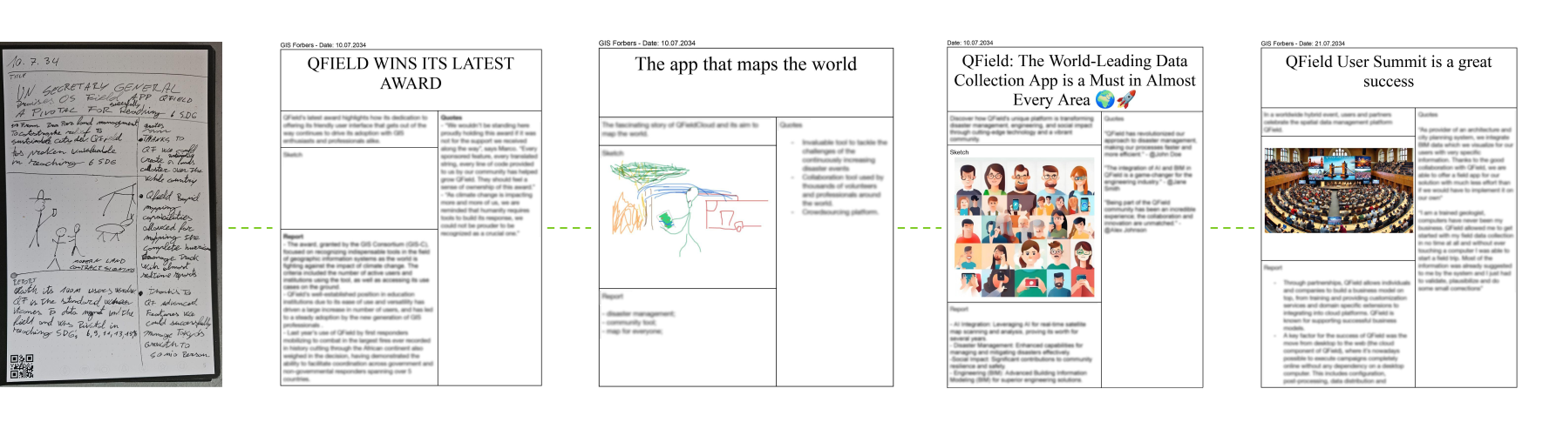Click the empty Sketch box in the award page
This screenshot has height=442, width=1556.
[358, 193]
